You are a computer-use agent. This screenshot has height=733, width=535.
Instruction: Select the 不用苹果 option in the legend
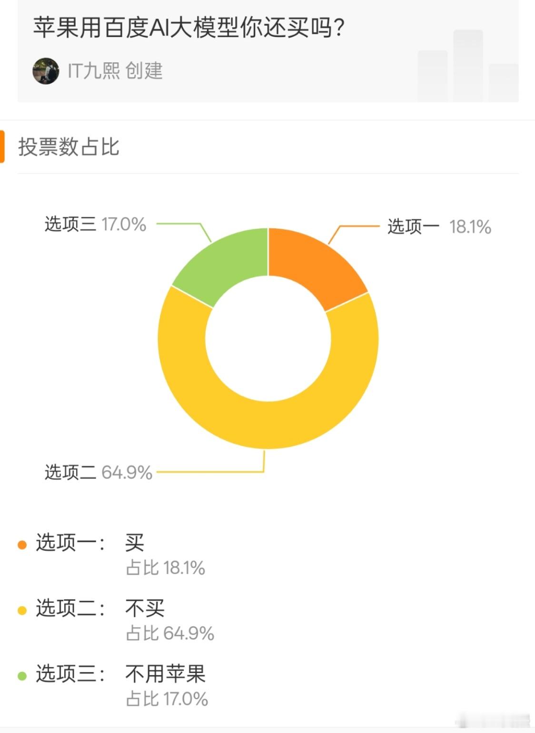click(x=165, y=674)
